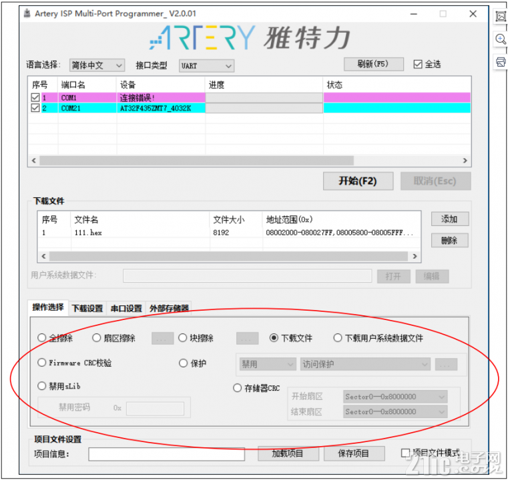Click the port list scroll-right arrow
Image resolution: width=508 pixels, height=480 pixels.
(465, 161)
